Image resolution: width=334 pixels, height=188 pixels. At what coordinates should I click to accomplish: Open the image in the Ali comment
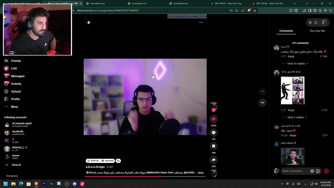[x=293, y=90]
